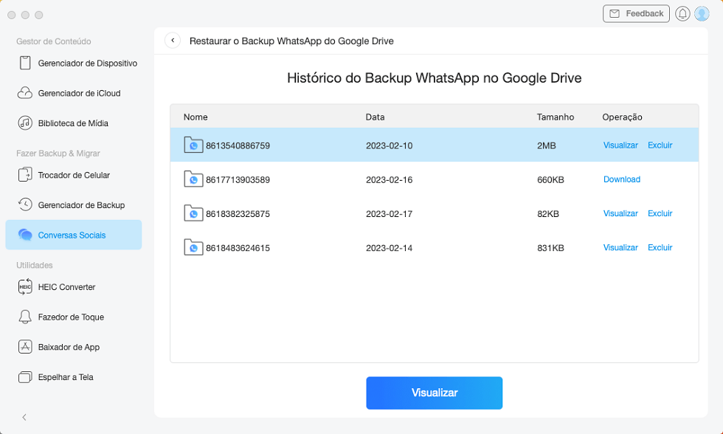Click folder icon for backup 8617713903589
This screenshot has height=434, width=723.
[193, 179]
